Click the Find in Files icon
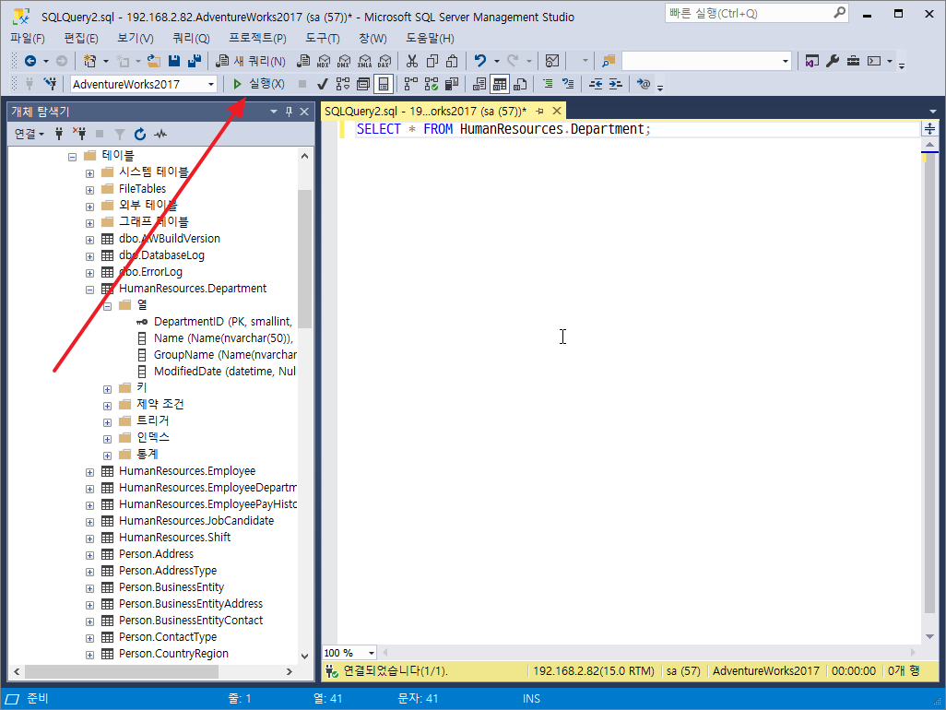The image size is (946, 710). click(609, 61)
